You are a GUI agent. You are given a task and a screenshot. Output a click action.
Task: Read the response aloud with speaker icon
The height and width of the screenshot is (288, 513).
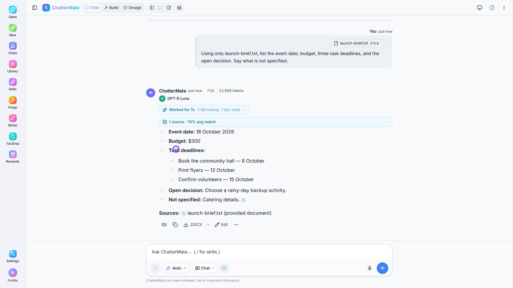[x=164, y=225]
